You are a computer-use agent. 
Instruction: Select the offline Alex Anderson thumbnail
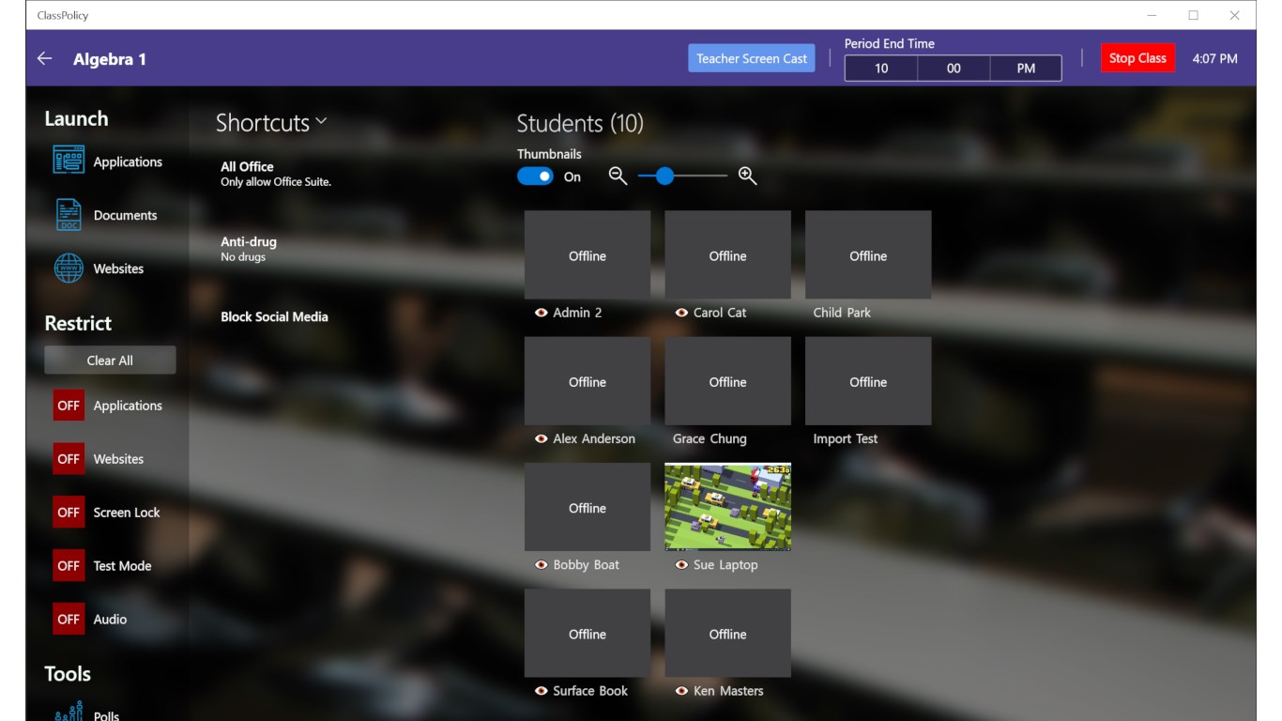[x=588, y=381]
